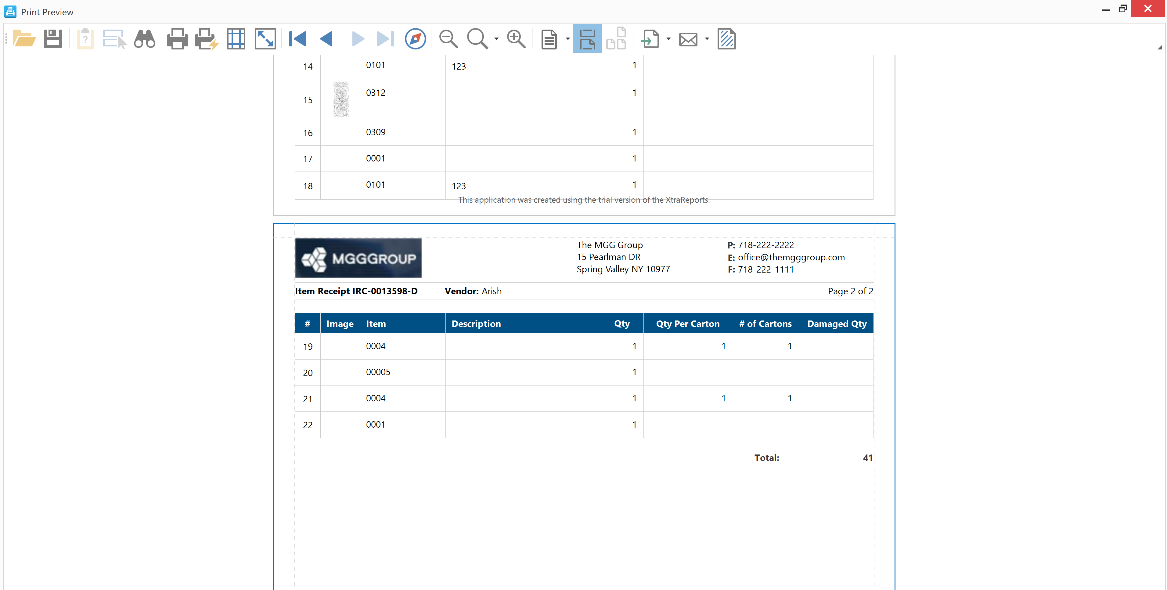Toggle continuous page scrolling view
This screenshot has height=590, width=1167.
coord(587,39)
